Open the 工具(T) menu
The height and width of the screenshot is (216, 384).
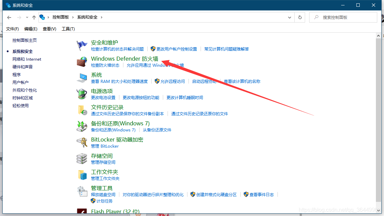(x=68, y=29)
